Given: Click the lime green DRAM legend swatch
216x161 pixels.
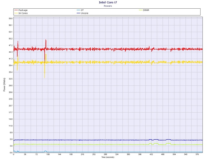Looking at the screenshot, I should [141, 10].
